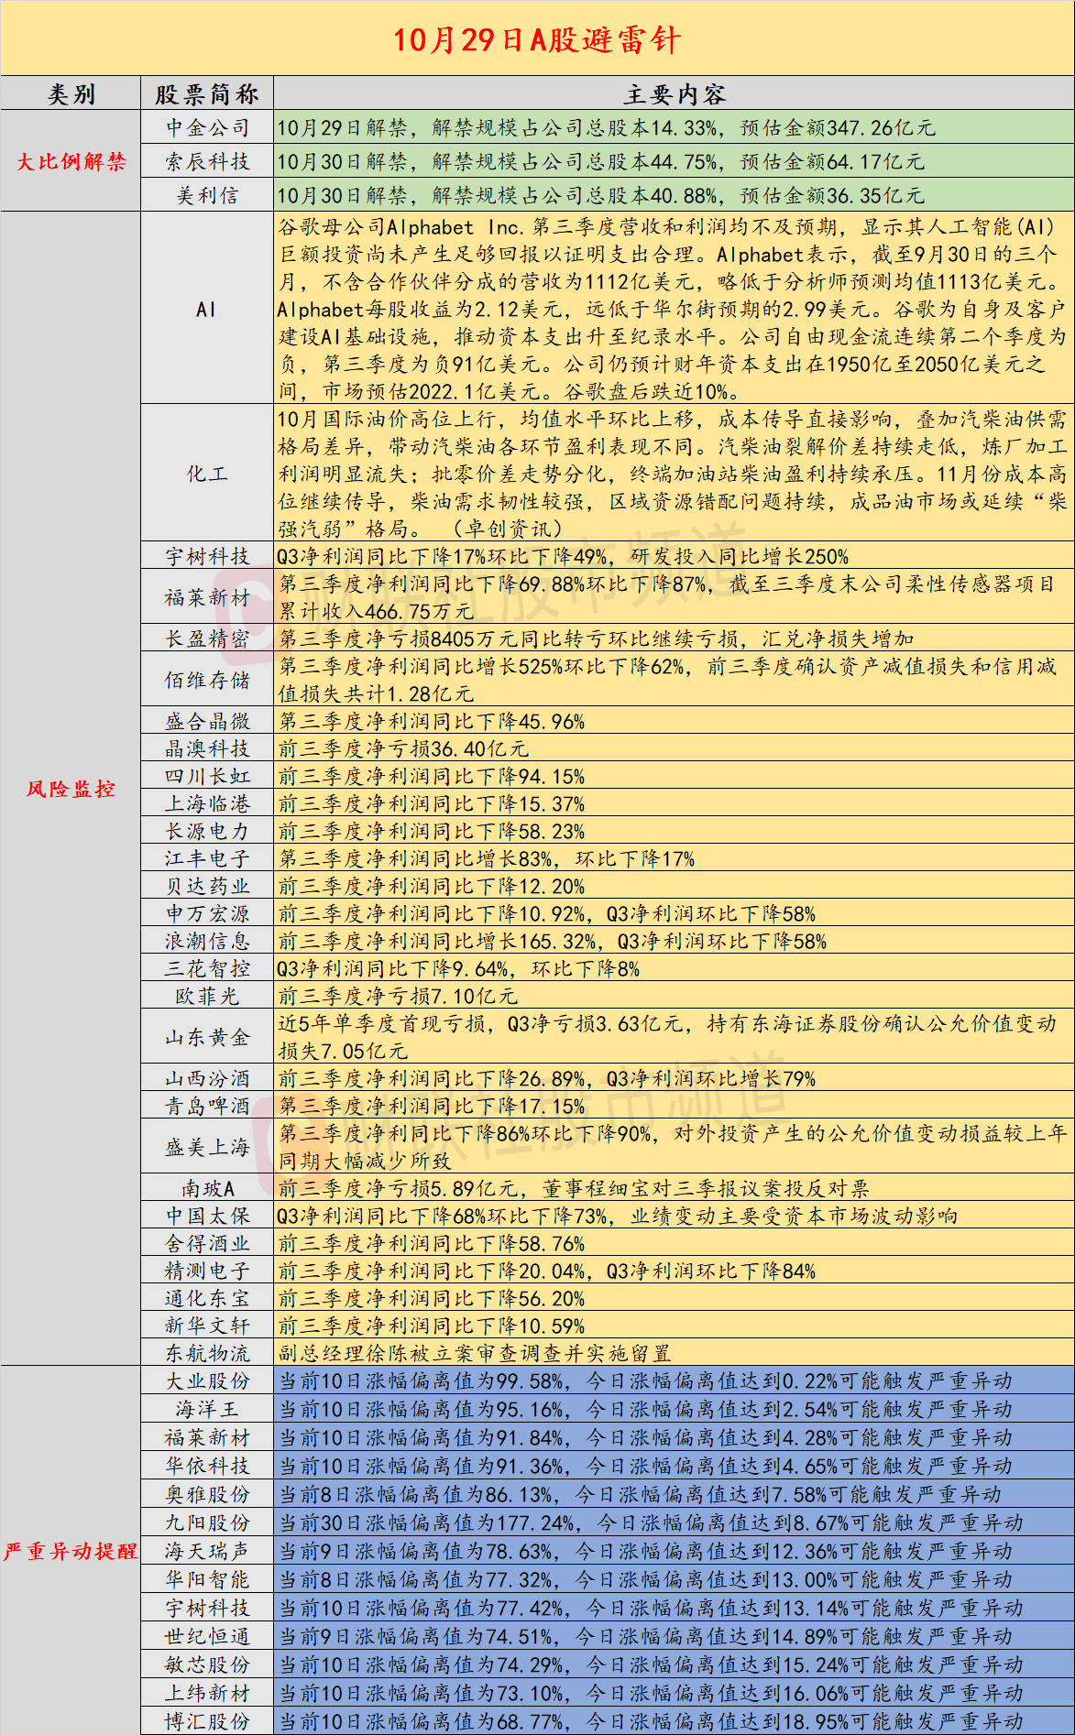1075x1735 pixels.
Task: Click the 大比例解禁 category cell
Action: click(71, 161)
